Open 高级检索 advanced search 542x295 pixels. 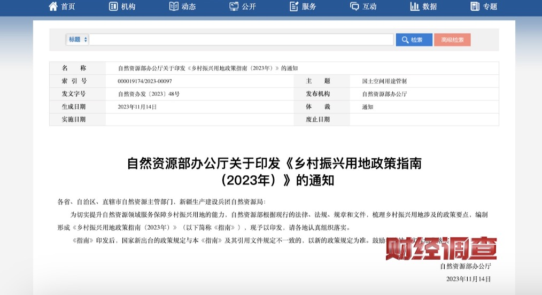point(452,40)
